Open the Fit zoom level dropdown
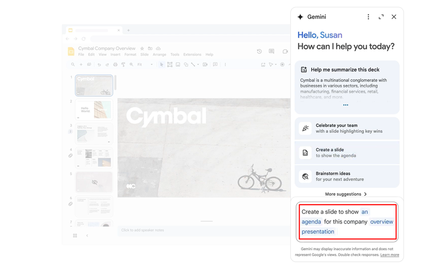The width and height of the screenshot is (436, 265). [145, 65]
